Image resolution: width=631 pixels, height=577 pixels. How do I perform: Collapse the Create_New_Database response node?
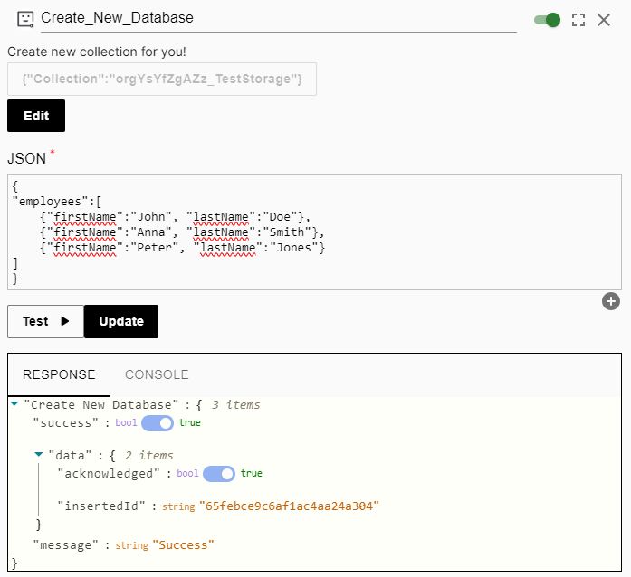coord(14,403)
